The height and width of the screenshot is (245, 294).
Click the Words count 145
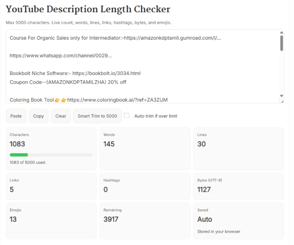point(109,144)
